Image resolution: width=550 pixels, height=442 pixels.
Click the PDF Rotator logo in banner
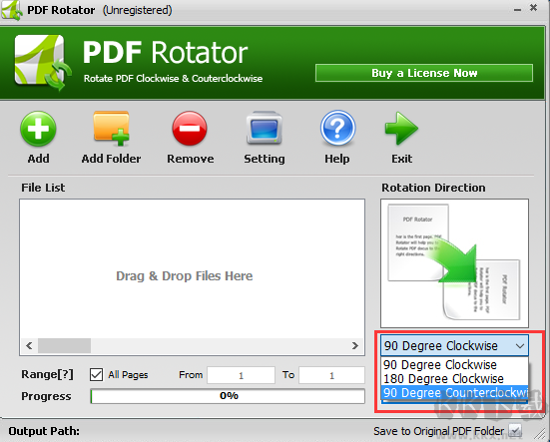click(x=42, y=63)
